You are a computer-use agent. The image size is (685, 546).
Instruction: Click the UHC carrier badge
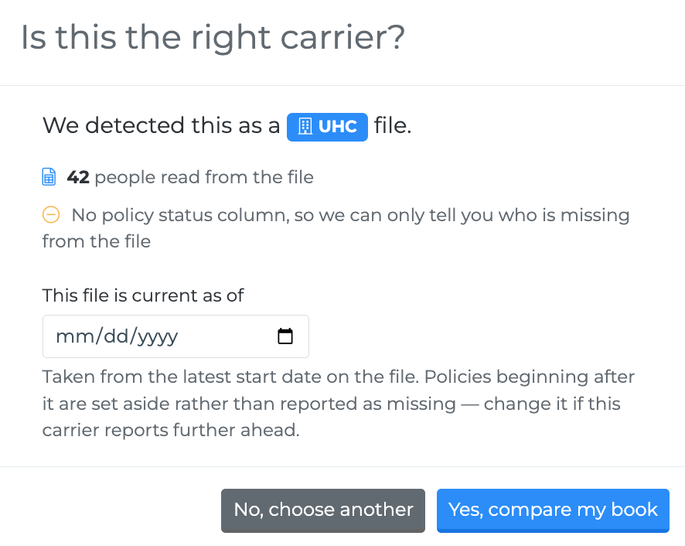(x=327, y=127)
